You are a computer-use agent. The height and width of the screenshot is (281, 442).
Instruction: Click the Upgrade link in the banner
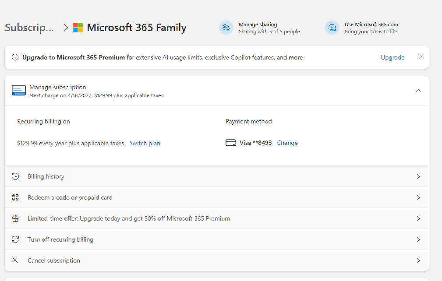(x=392, y=57)
